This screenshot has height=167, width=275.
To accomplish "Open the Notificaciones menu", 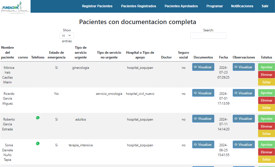I will click(x=242, y=6).
